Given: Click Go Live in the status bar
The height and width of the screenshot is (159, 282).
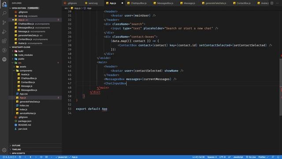Looking at the screenshot, I should [x=251, y=157].
